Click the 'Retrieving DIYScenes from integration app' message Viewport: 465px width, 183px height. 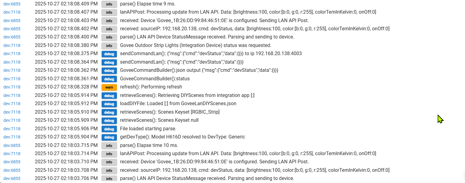(x=187, y=95)
